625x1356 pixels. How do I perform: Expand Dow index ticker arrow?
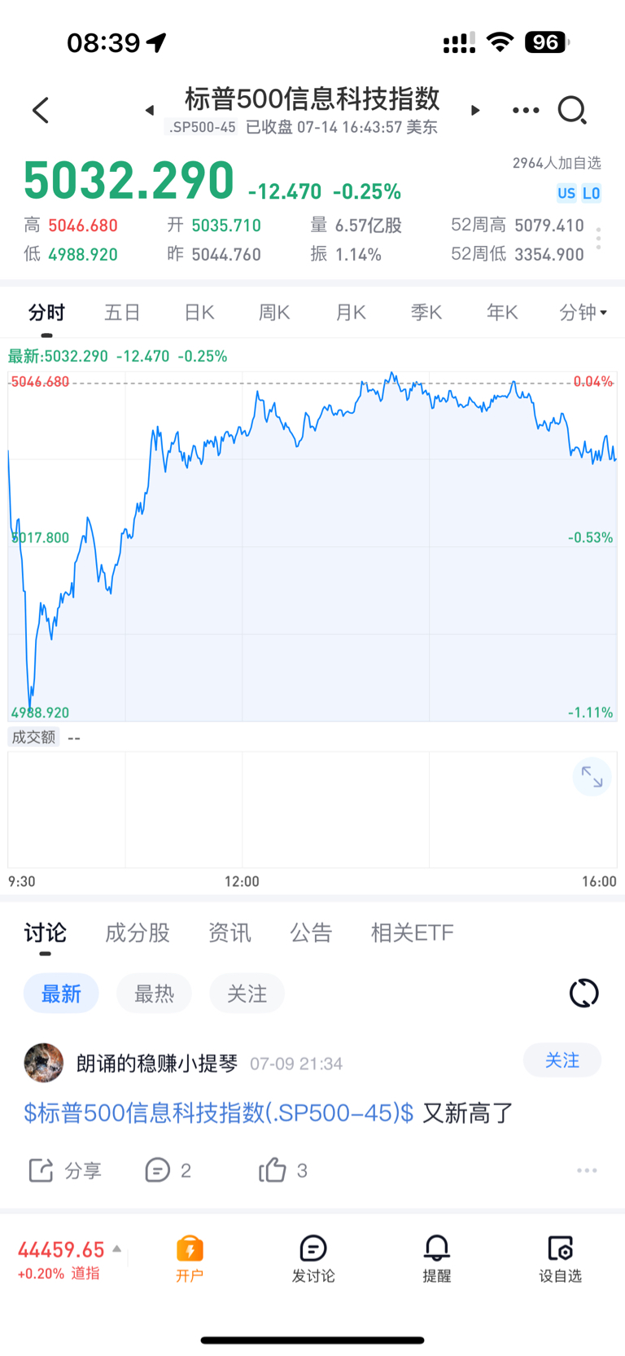click(117, 1248)
